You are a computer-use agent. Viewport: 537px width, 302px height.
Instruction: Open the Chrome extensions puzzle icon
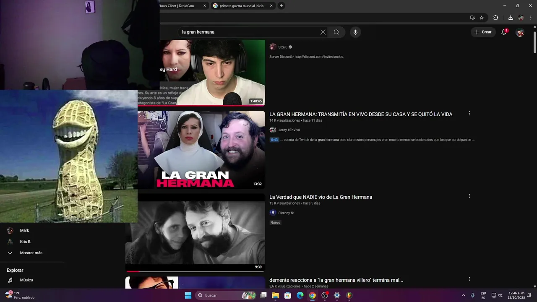click(x=495, y=18)
